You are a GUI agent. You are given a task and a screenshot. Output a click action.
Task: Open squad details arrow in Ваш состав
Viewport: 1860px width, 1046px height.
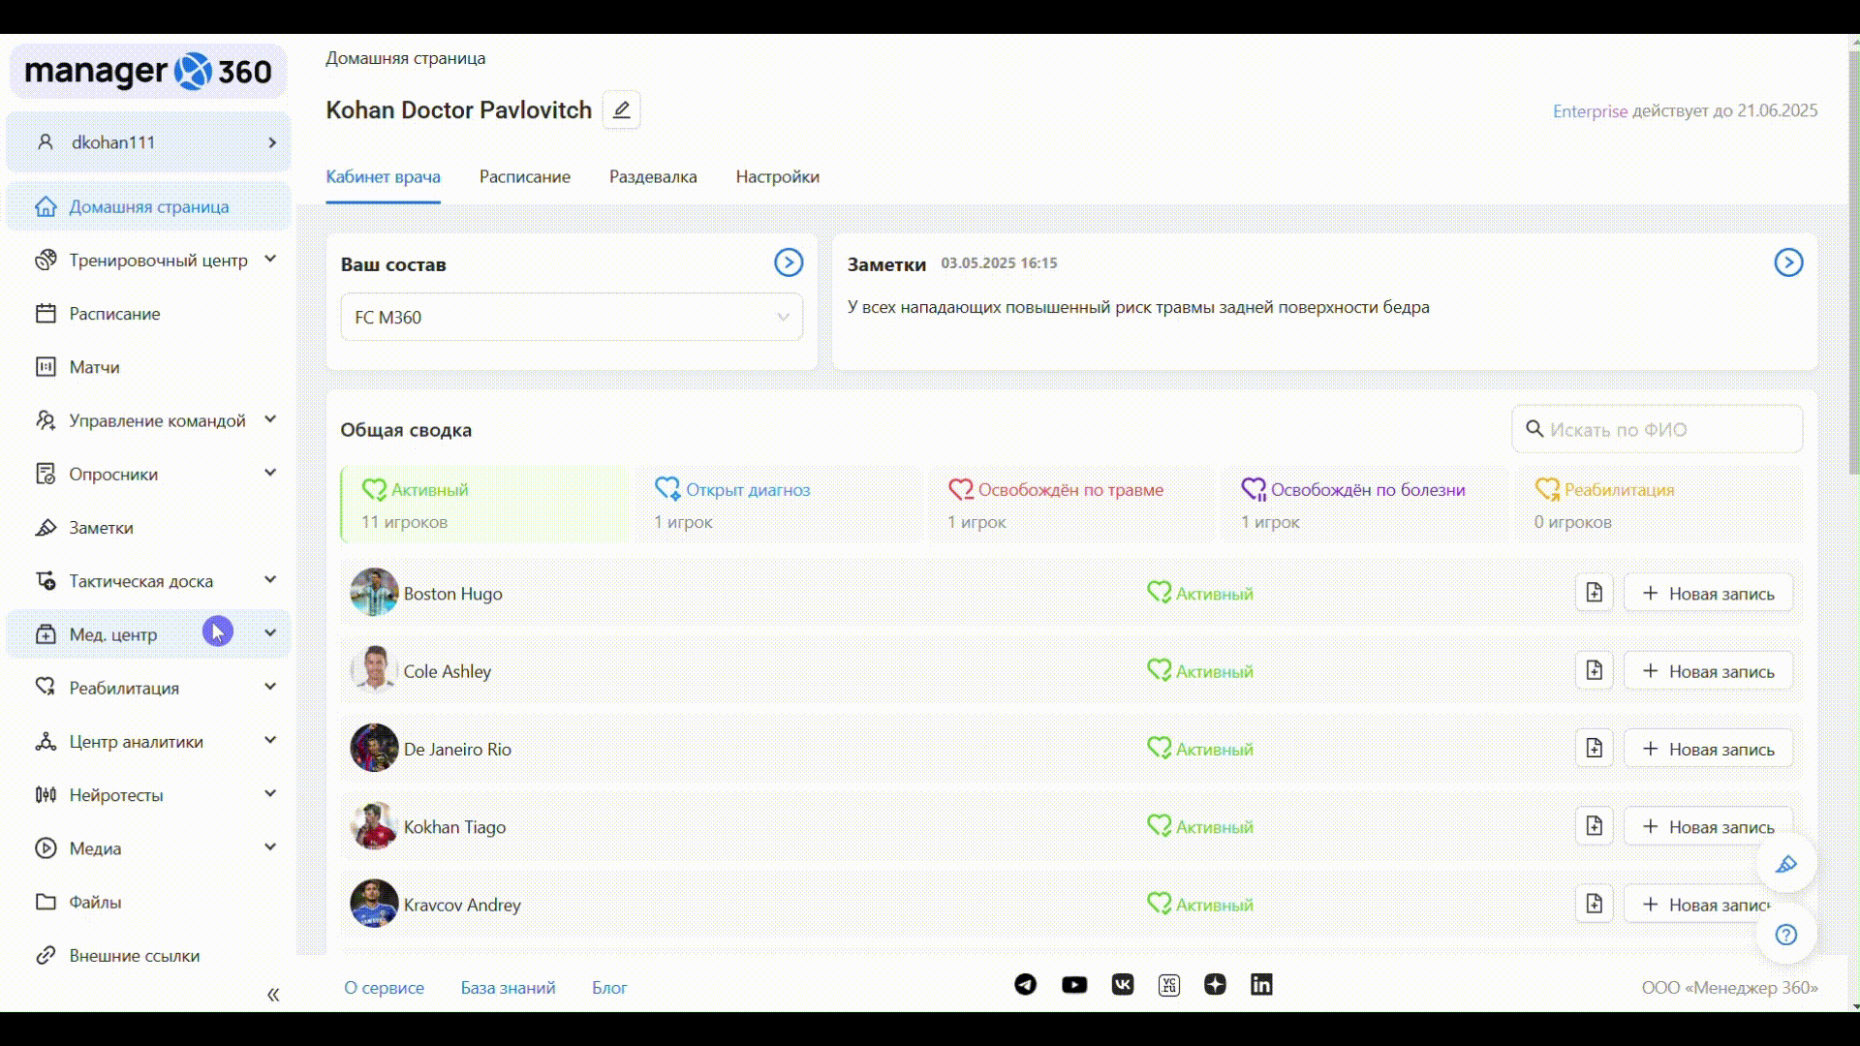click(788, 262)
